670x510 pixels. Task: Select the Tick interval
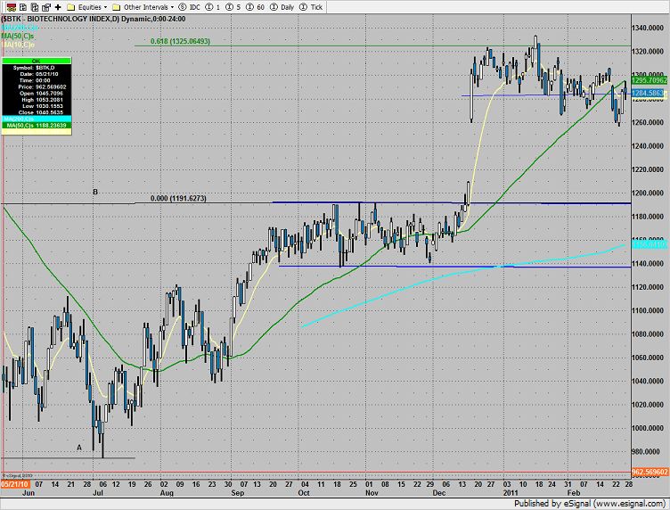311,7
